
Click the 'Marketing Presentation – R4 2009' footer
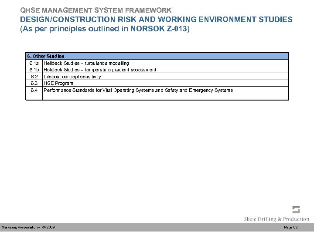point(28,227)
